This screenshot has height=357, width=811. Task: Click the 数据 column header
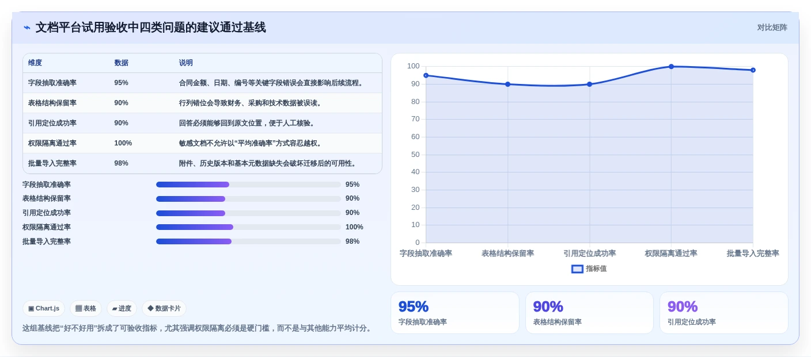(x=121, y=63)
